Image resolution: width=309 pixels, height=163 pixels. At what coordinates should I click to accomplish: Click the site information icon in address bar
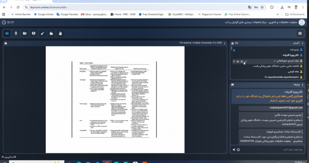tap(26, 7)
